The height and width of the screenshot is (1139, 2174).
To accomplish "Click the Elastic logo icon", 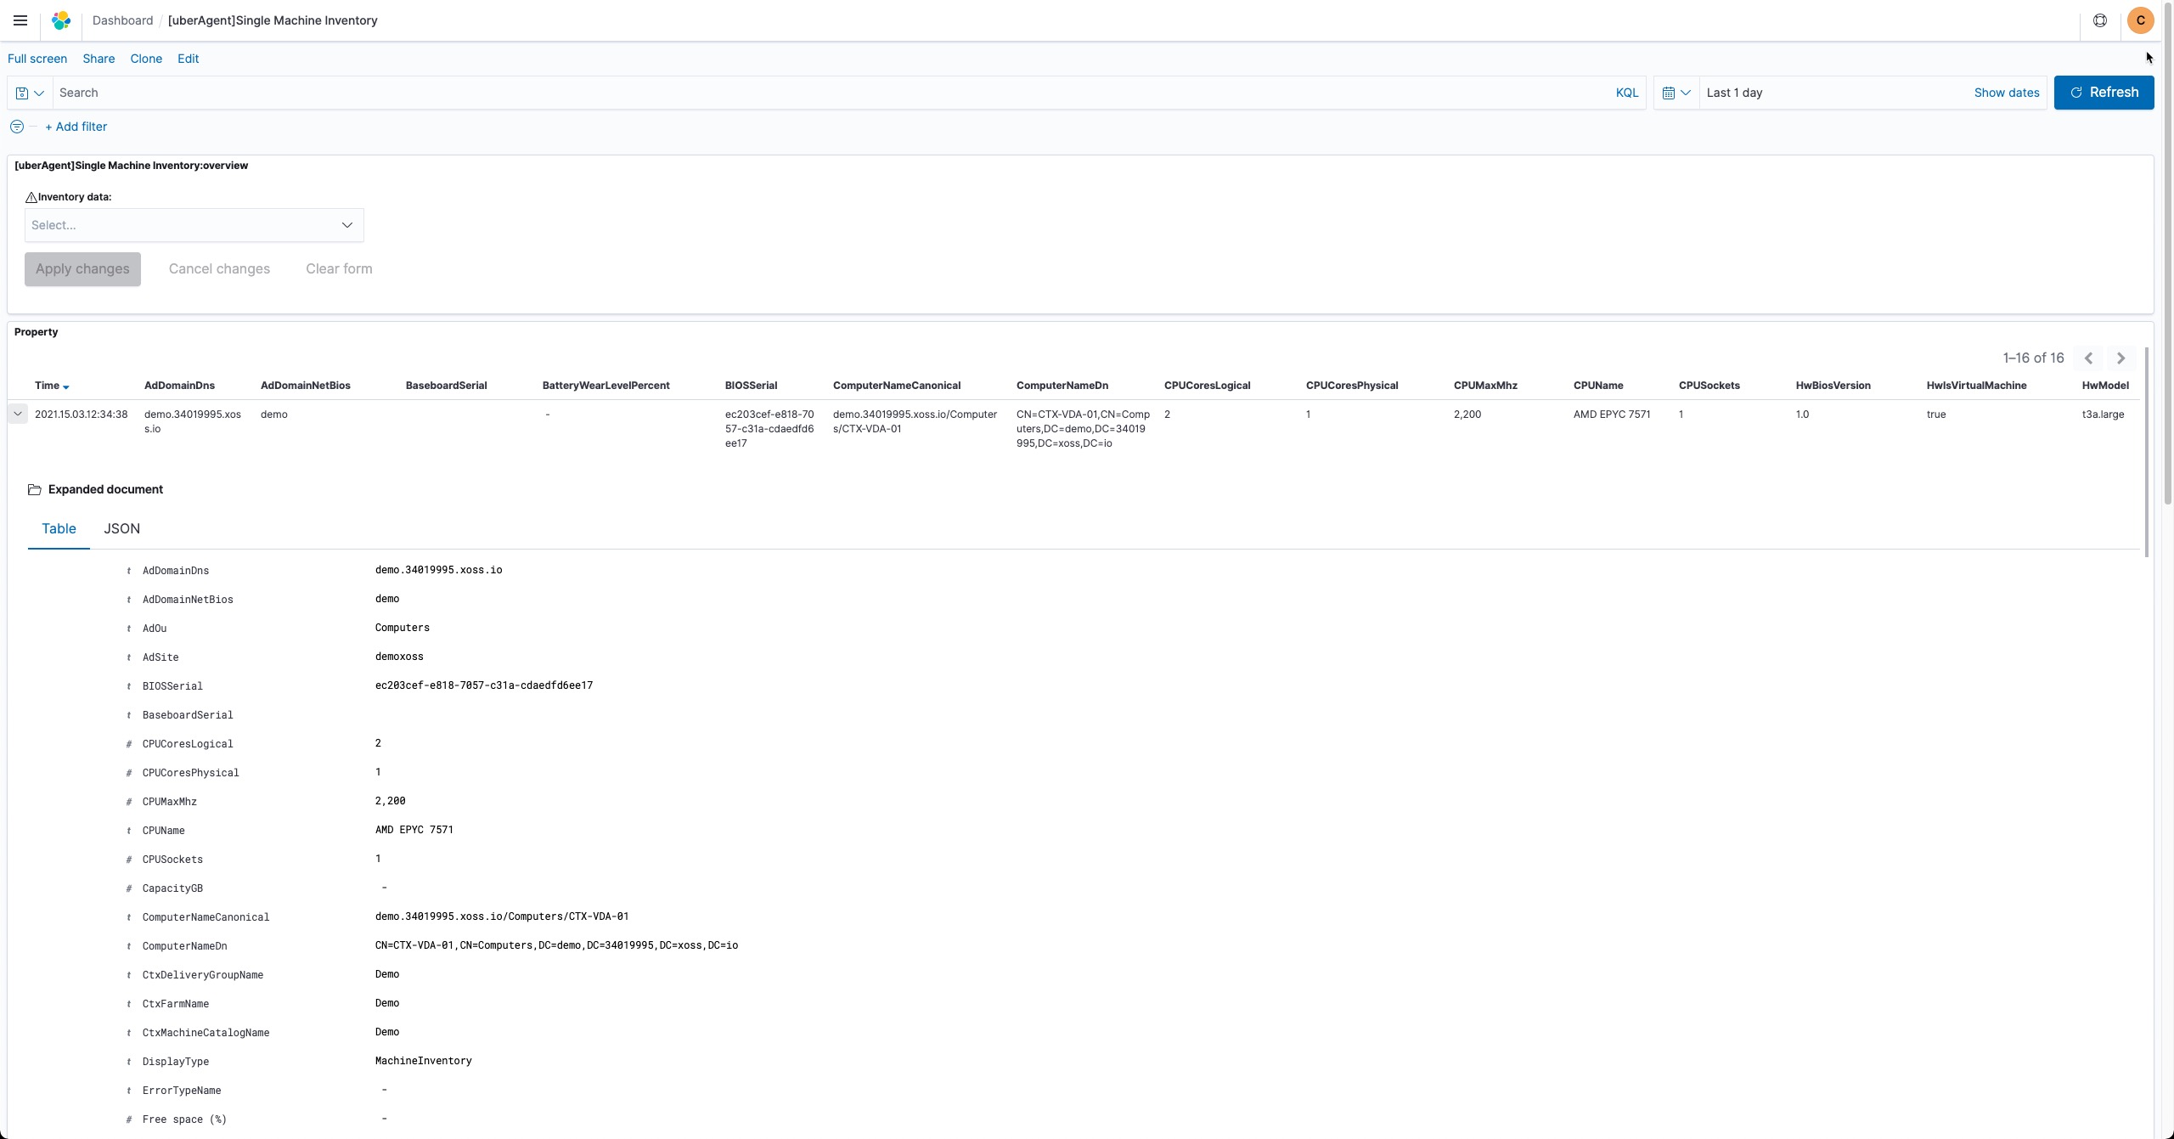I will point(61,20).
